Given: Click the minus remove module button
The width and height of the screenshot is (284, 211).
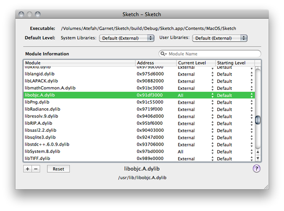Looking at the screenshot, I should coord(36,169).
